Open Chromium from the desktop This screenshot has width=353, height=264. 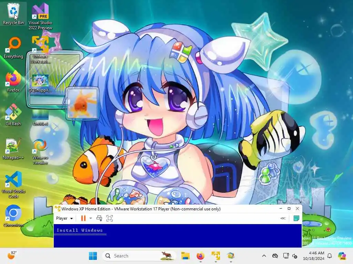(13, 216)
